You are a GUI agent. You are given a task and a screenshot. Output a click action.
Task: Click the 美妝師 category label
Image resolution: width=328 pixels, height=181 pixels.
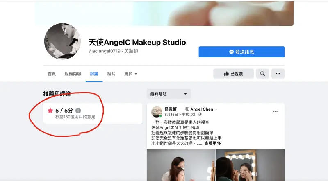click(131, 51)
